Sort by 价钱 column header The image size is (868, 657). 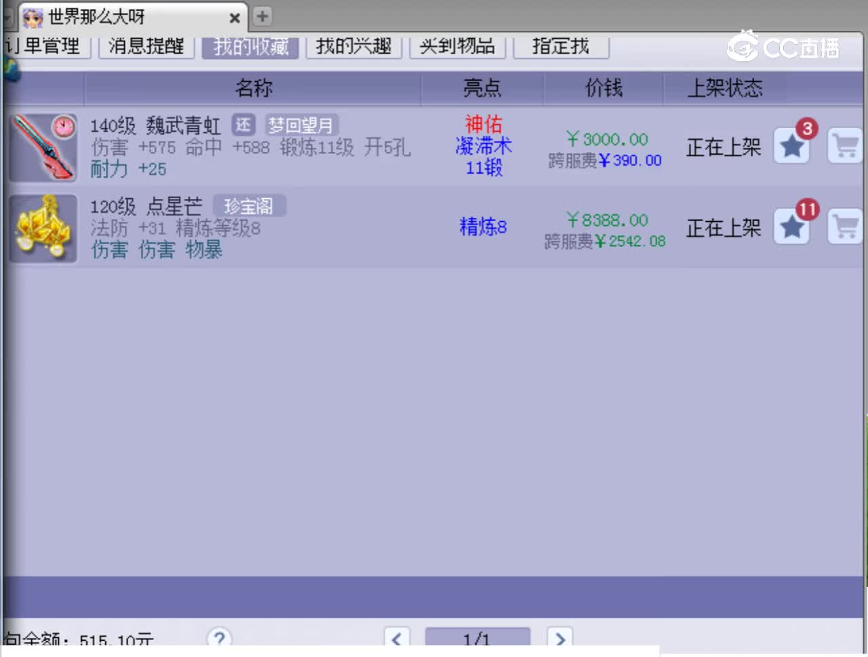[x=604, y=88]
